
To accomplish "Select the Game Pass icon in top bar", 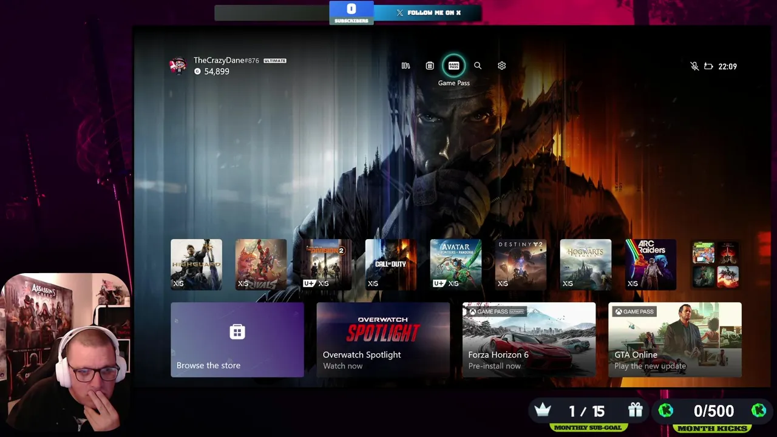I will (x=454, y=66).
